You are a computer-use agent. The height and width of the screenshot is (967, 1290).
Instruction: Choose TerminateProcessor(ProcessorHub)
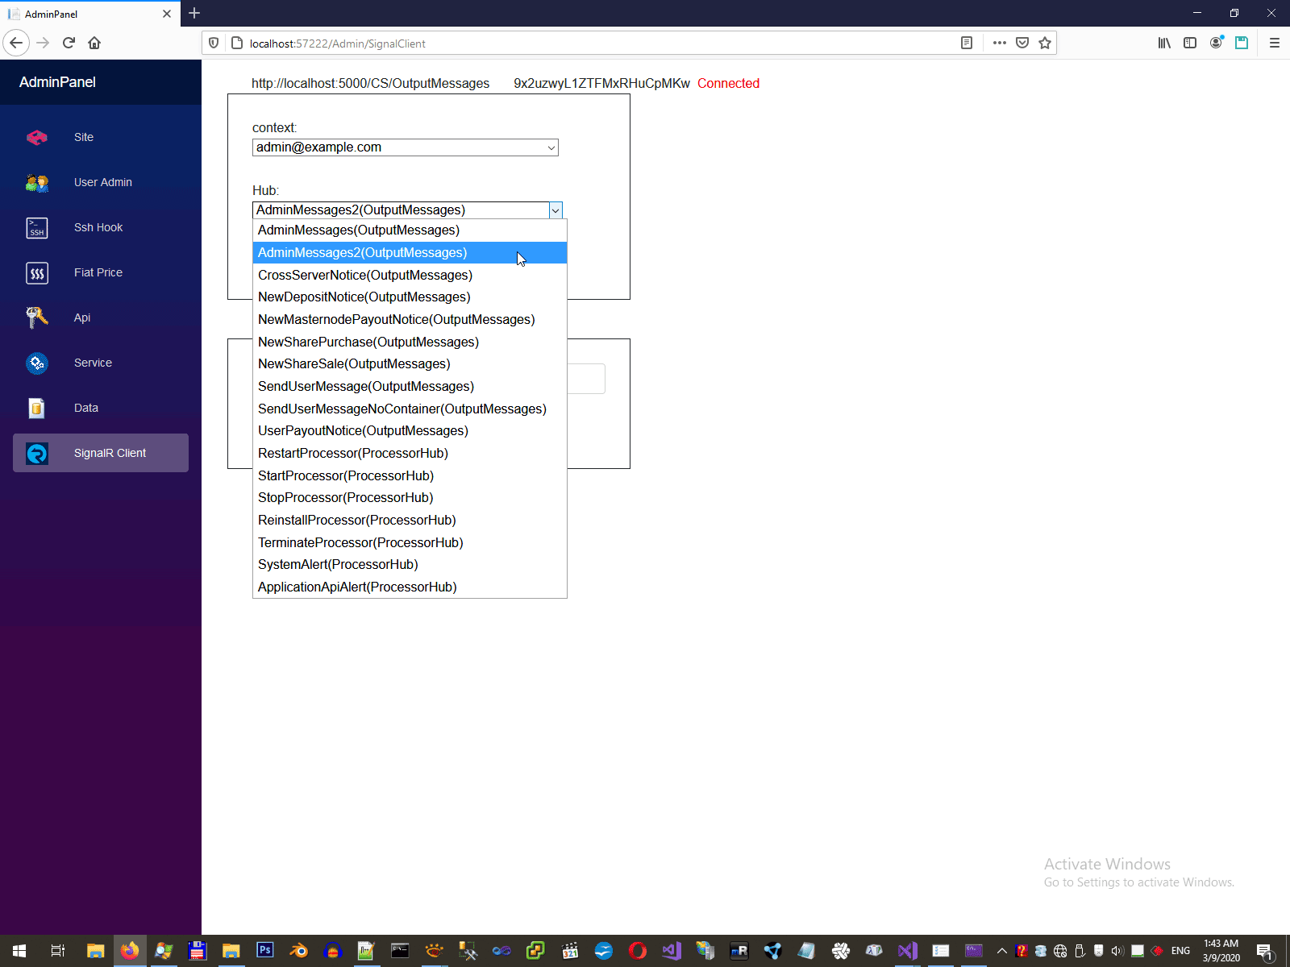tap(410, 542)
